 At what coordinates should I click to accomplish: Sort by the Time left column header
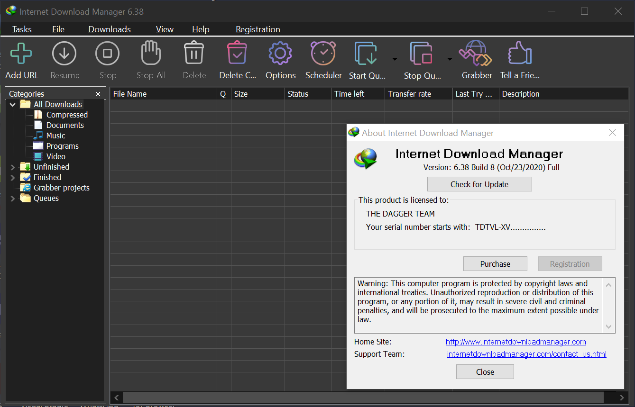pos(358,94)
